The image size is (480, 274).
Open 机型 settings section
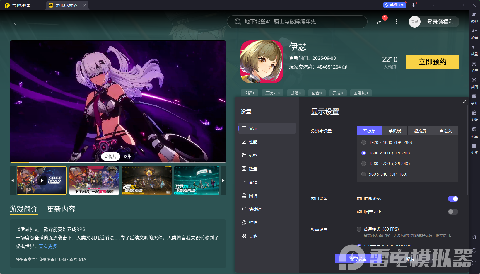pos(267,155)
